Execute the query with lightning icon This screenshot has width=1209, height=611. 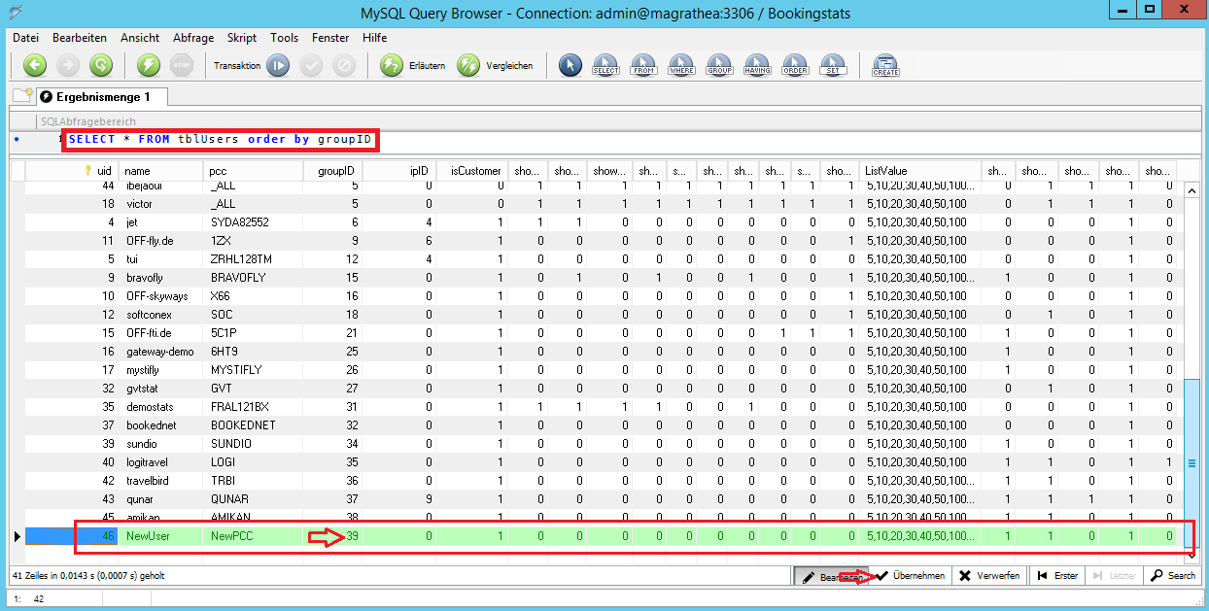click(x=149, y=65)
